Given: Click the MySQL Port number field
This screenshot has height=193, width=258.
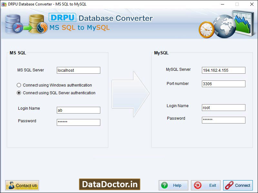Looking at the screenshot, I should (x=223, y=84).
